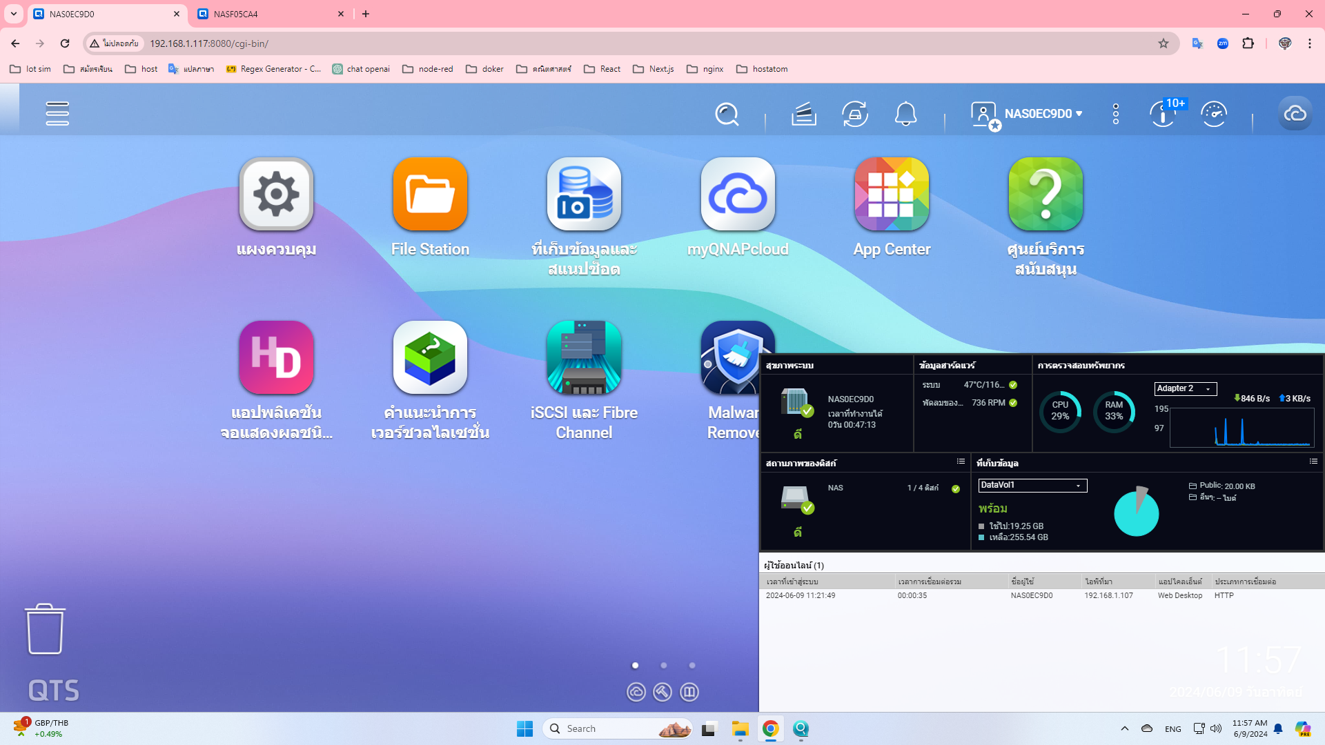
Task: Go back in the browser
Action: 15,43
